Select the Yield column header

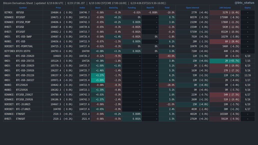pyautogui.click(x=167, y=8)
